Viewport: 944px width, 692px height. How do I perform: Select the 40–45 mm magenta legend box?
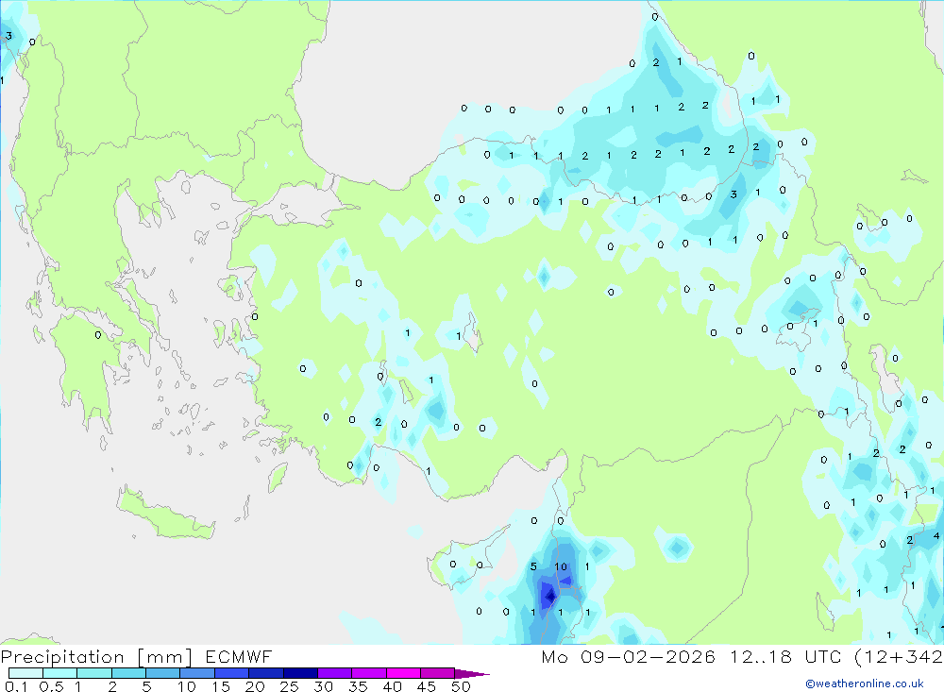pos(403,673)
